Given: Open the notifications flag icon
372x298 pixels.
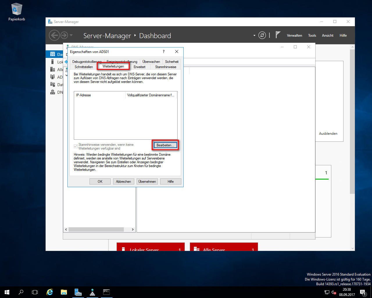Looking at the screenshot, I should pos(278,35).
